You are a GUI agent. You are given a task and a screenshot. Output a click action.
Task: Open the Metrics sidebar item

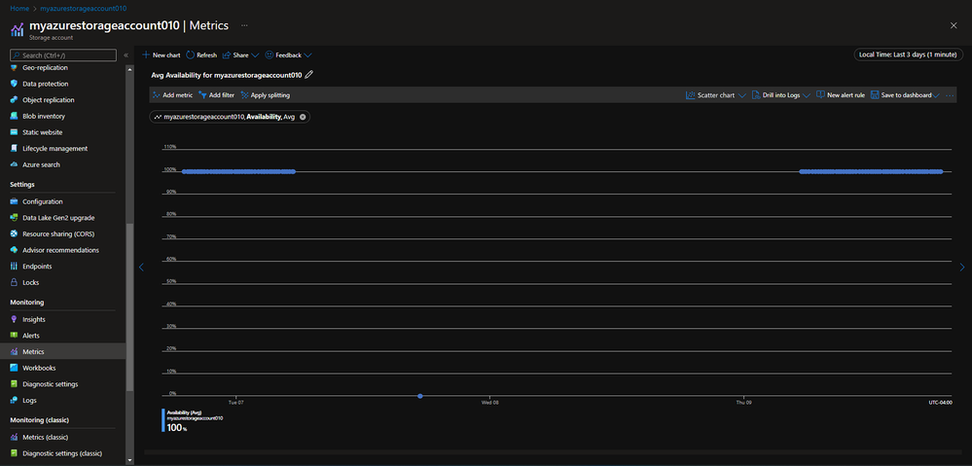point(62,351)
